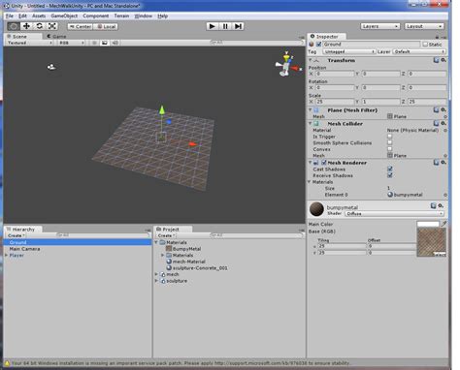Screen dimensions: 460x370
Task: Collapse the Transform component
Action: (x=311, y=60)
